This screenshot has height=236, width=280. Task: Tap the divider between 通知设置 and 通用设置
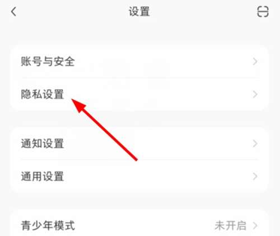point(139,160)
